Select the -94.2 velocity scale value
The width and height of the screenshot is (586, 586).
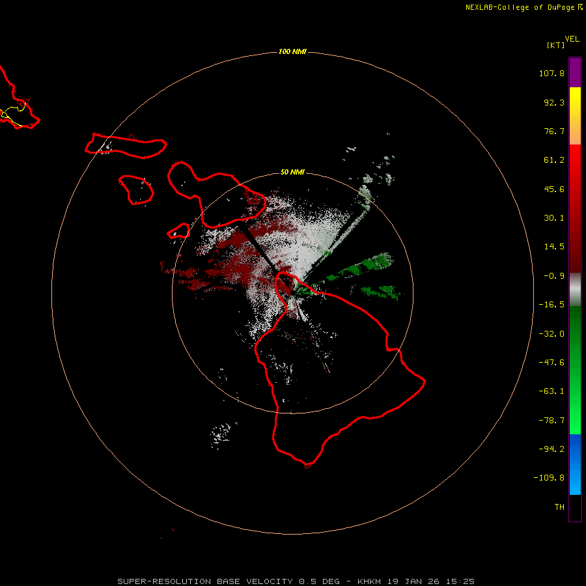pyautogui.click(x=551, y=449)
